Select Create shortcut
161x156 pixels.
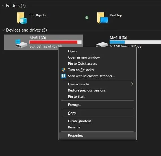97,121
